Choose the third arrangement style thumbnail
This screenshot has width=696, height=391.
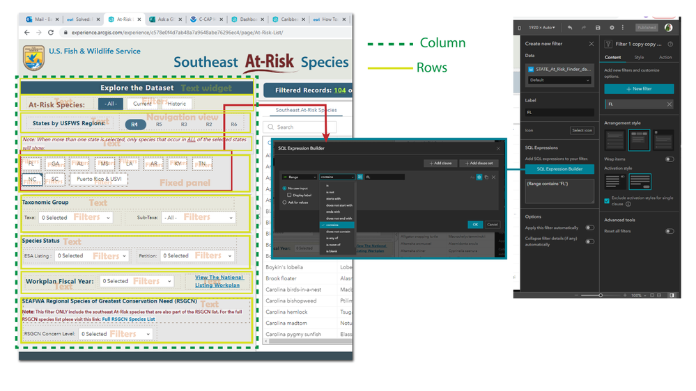click(663, 140)
